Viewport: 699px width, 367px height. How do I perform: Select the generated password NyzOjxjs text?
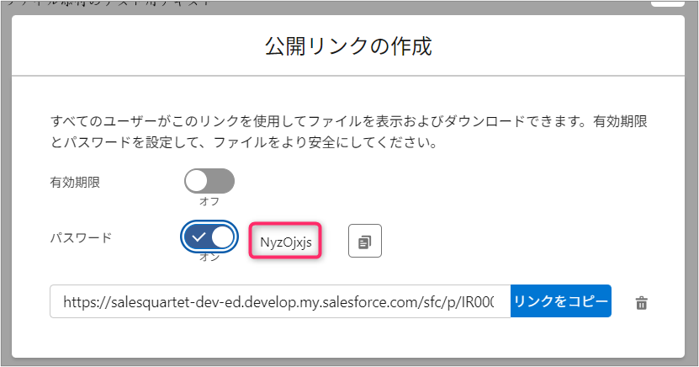click(286, 242)
